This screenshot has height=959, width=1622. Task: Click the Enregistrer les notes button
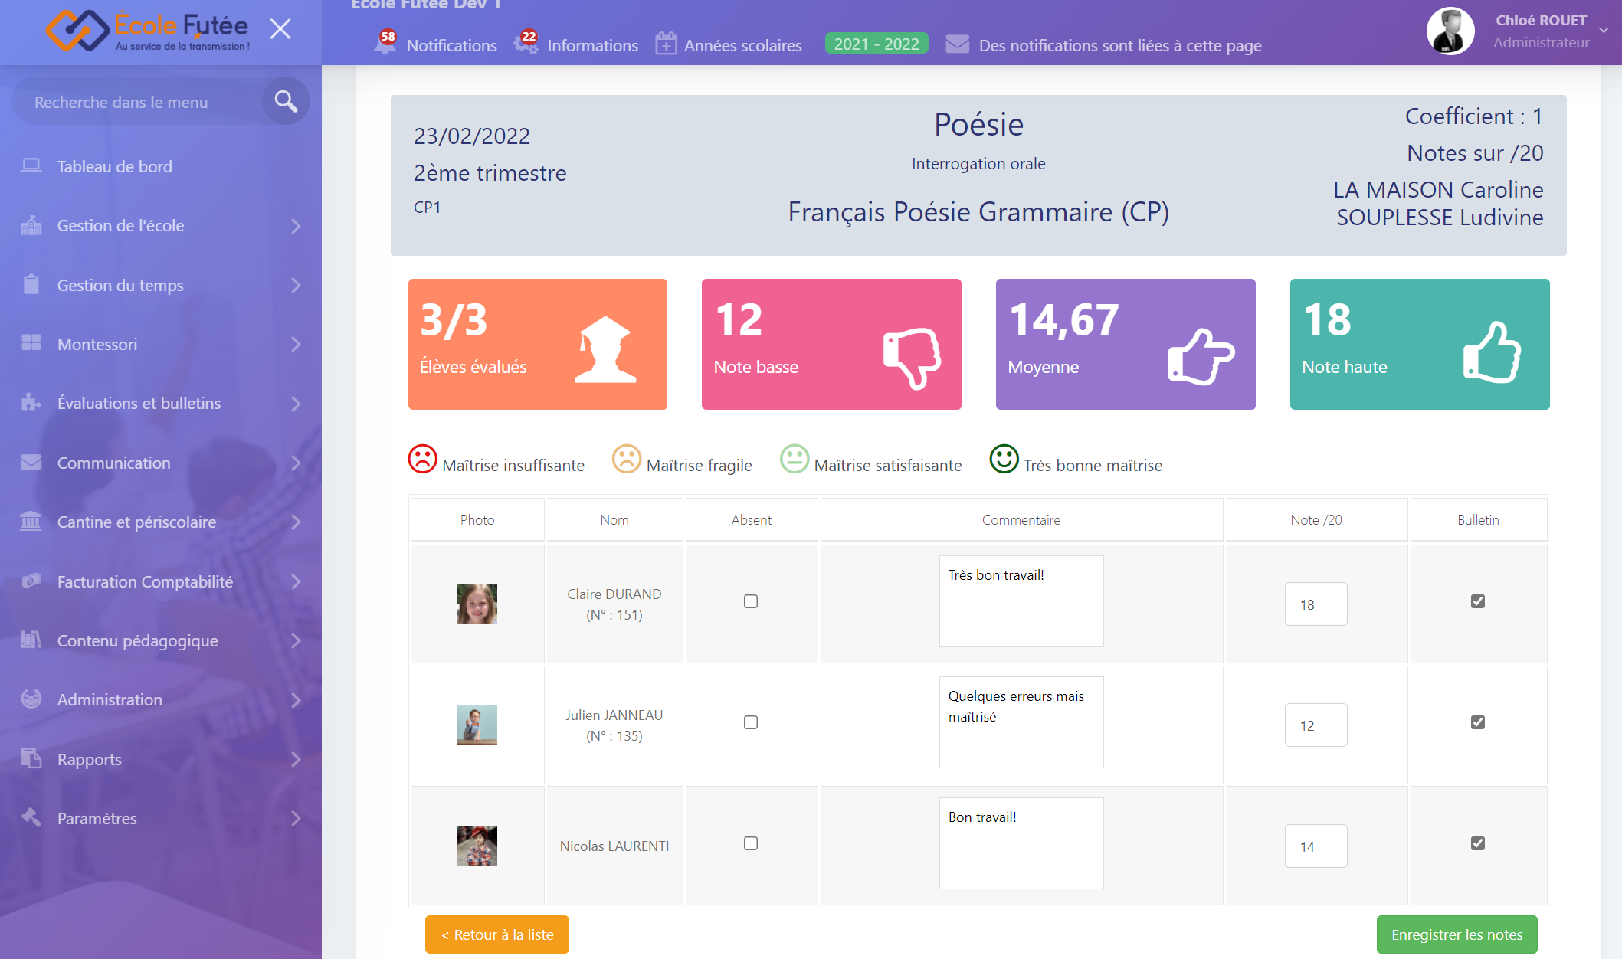(x=1457, y=934)
